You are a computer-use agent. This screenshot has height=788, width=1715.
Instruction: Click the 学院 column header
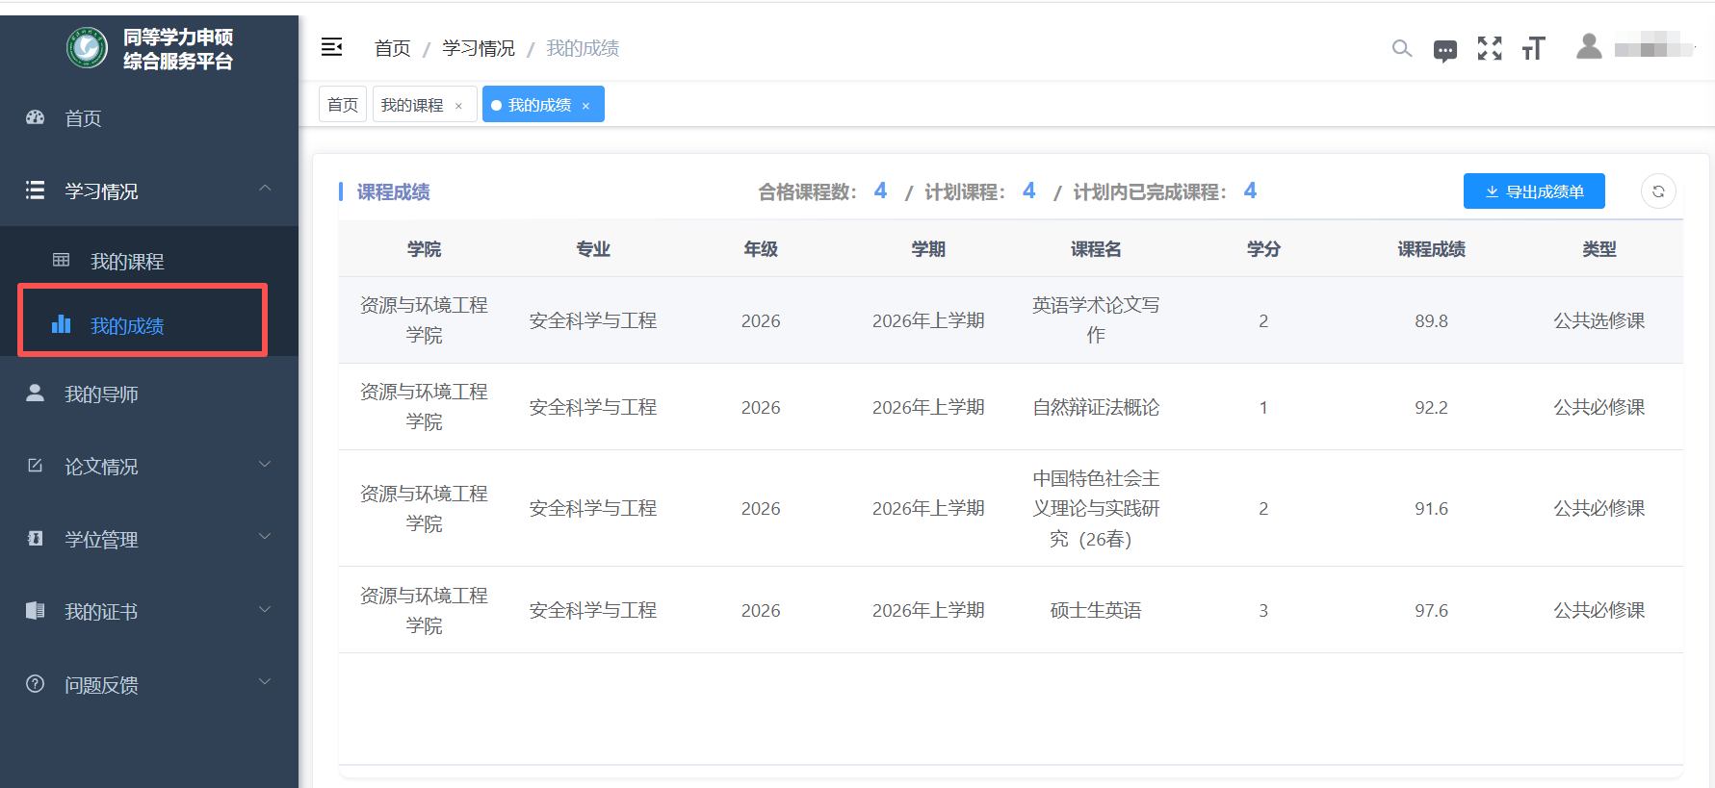click(424, 249)
